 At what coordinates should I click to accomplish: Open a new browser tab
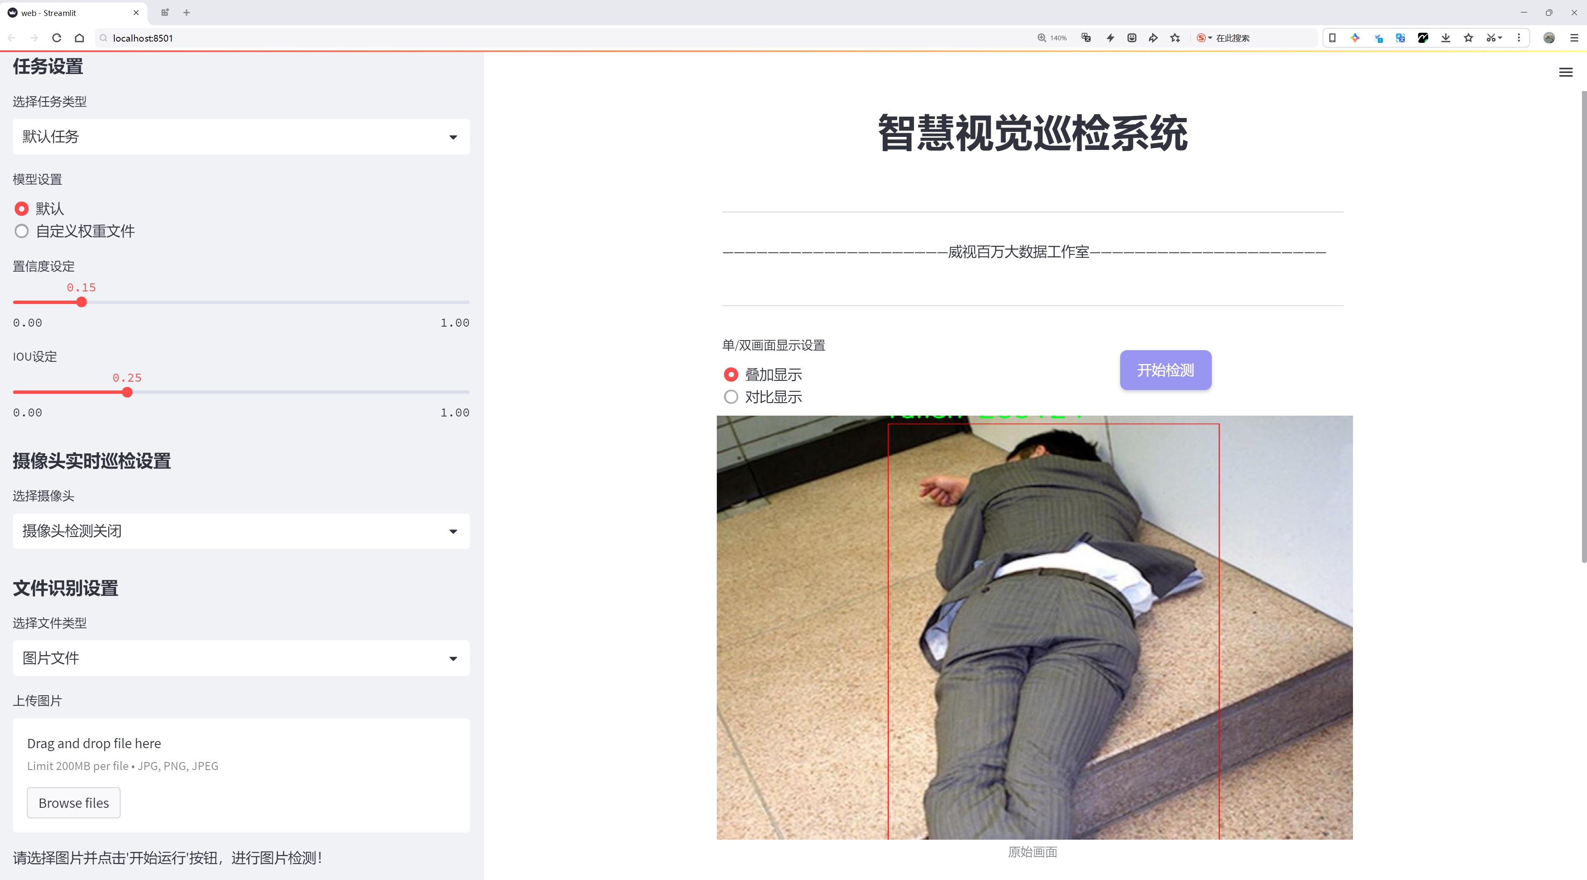click(187, 12)
